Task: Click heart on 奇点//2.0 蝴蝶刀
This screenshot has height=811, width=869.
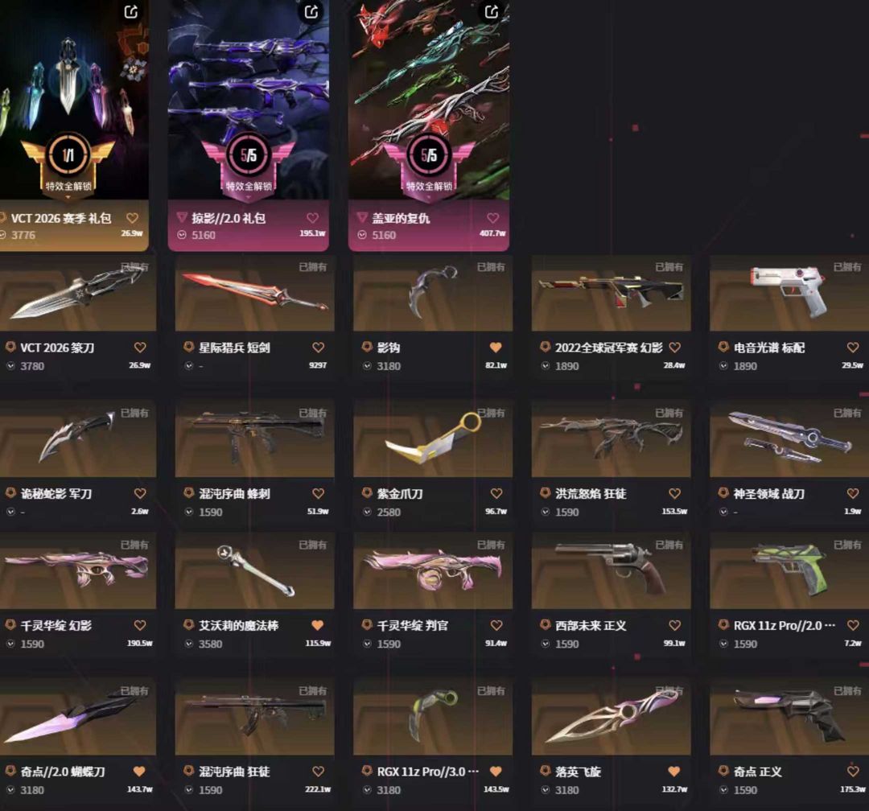Action: pyautogui.click(x=140, y=771)
